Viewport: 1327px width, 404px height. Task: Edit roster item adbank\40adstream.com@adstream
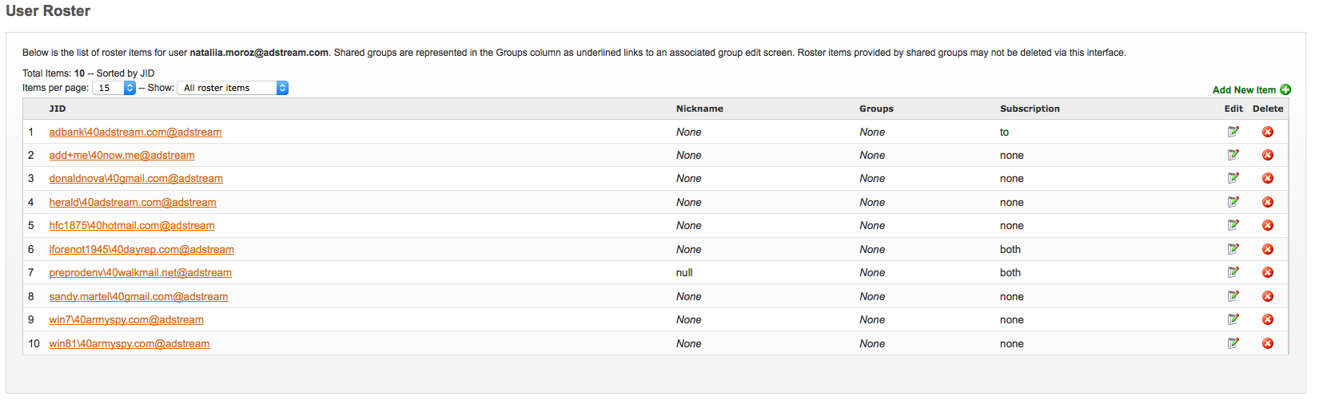click(1233, 132)
